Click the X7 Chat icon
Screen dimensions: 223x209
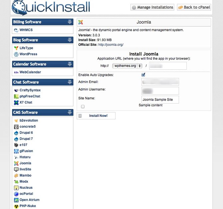click(x=16, y=102)
